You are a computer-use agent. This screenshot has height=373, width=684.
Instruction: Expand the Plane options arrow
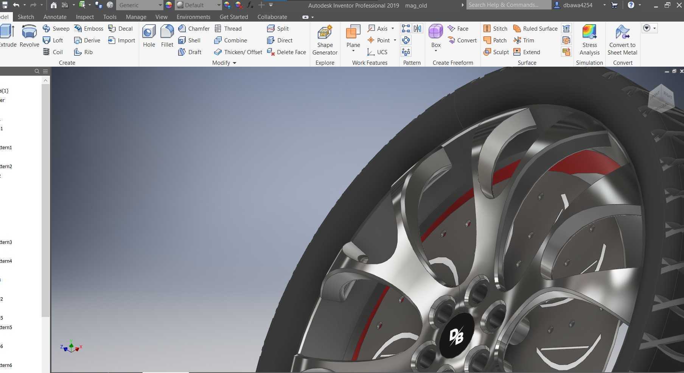click(353, 51)
